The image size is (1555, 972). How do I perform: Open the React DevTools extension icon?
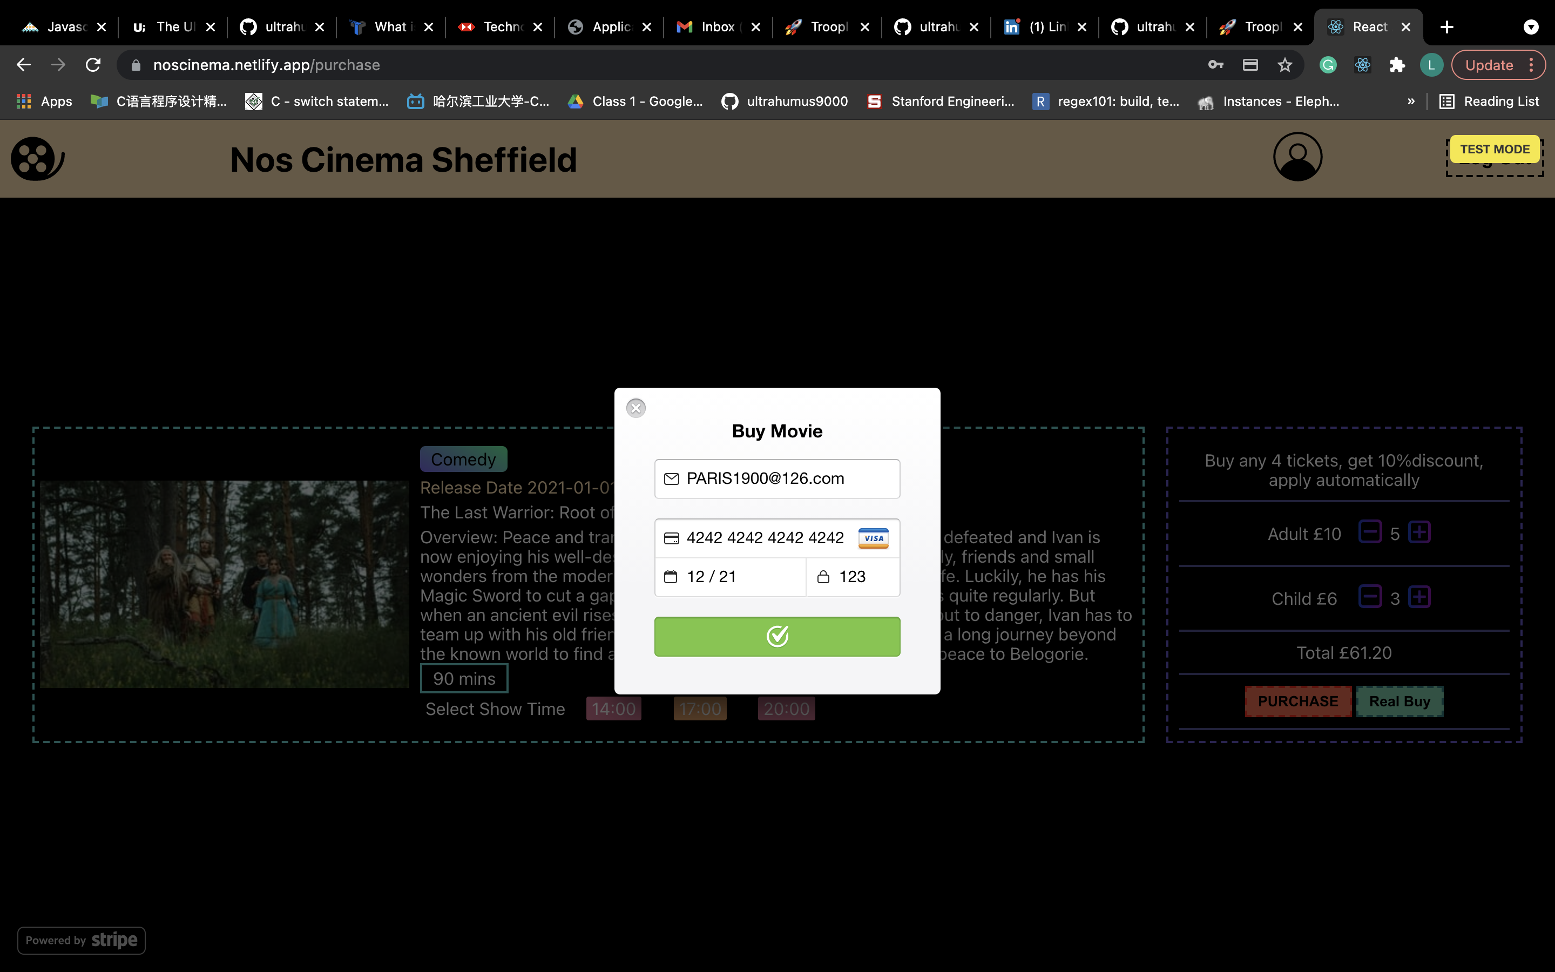click(1363, 64)
